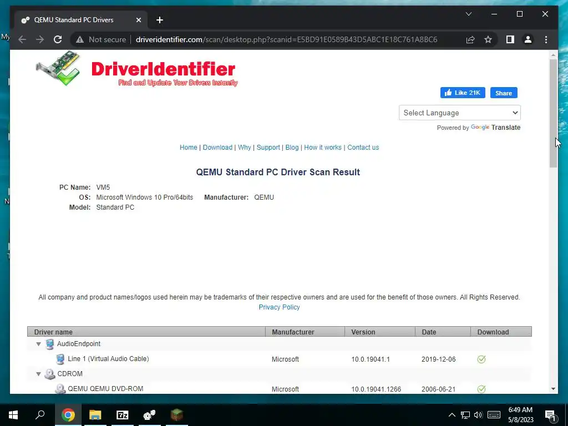Image resolution: width=568 pixels, height=426 pixels.
Task: Open the Windows Start menu
Action: 13,415
